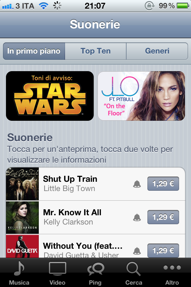Open the Altro three-dots icon
This screenshot has height=287, width=191.
pyautogui.click(x=172, y=268)
